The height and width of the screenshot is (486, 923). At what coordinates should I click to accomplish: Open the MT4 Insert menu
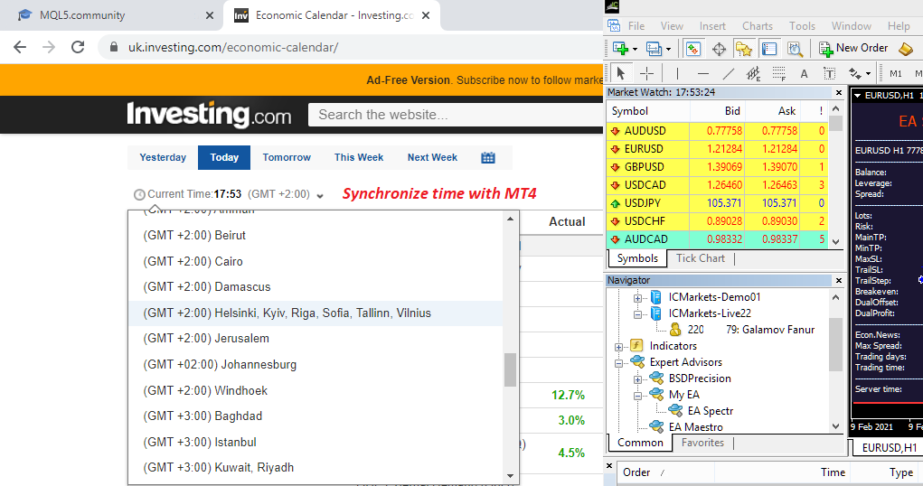point(712,26)
